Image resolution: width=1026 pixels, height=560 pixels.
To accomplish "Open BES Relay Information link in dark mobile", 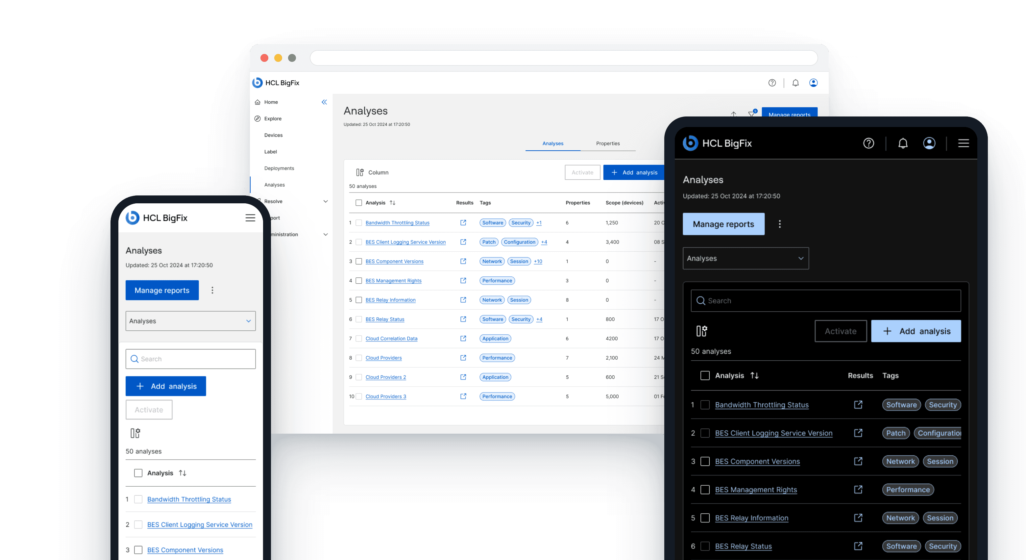I will [751, 518].
